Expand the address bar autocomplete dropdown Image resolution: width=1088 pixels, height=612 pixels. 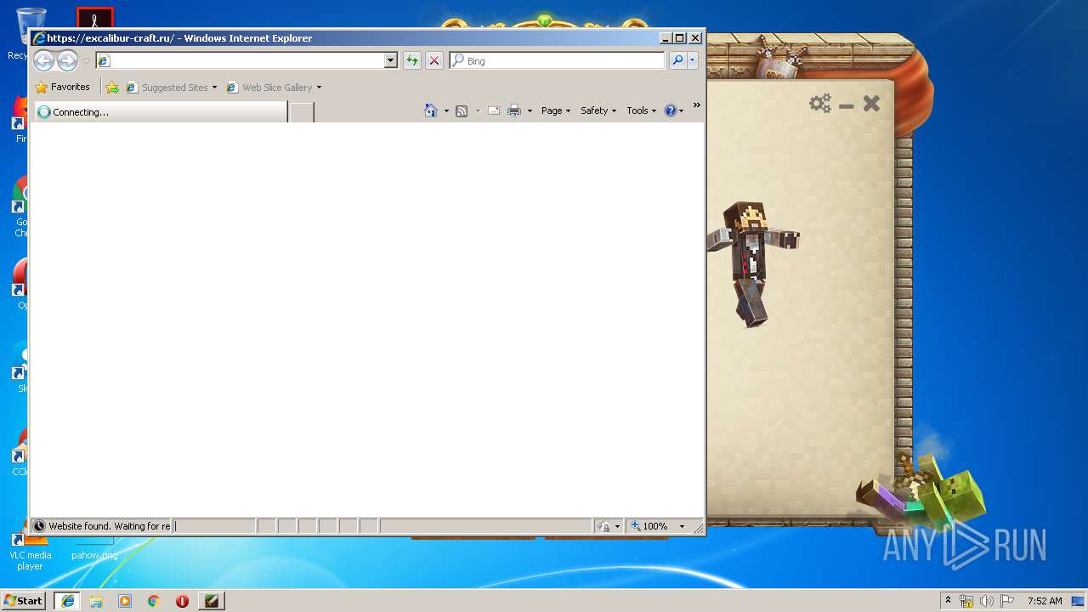tap(391, 60)
